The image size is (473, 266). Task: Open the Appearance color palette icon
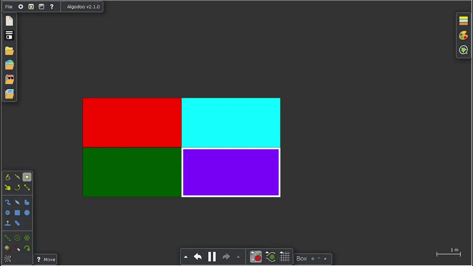coord(463,35)
